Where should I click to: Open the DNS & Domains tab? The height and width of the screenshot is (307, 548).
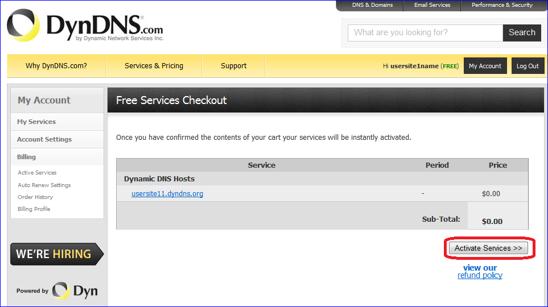[x=372, y=5]
